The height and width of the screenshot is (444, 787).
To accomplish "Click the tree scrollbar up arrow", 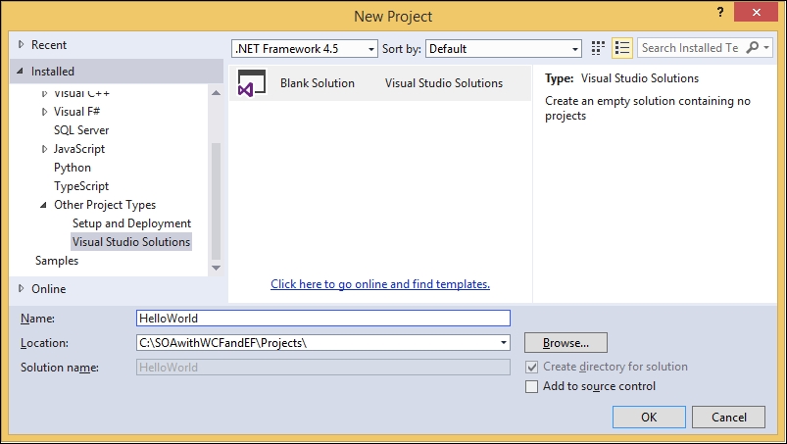I will tap(216, 93).
